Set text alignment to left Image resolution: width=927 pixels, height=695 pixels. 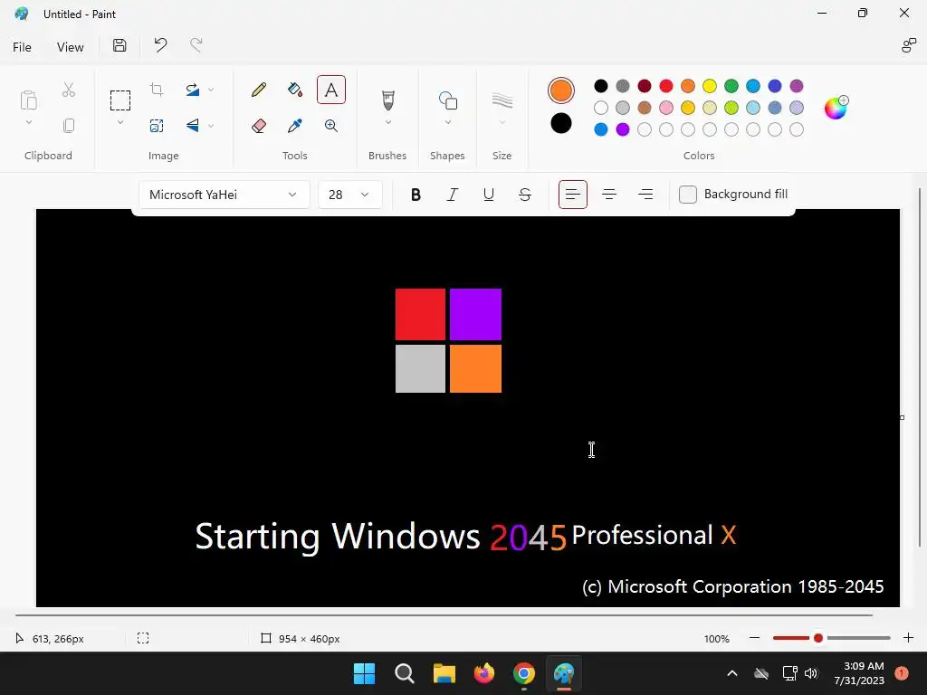573,195
